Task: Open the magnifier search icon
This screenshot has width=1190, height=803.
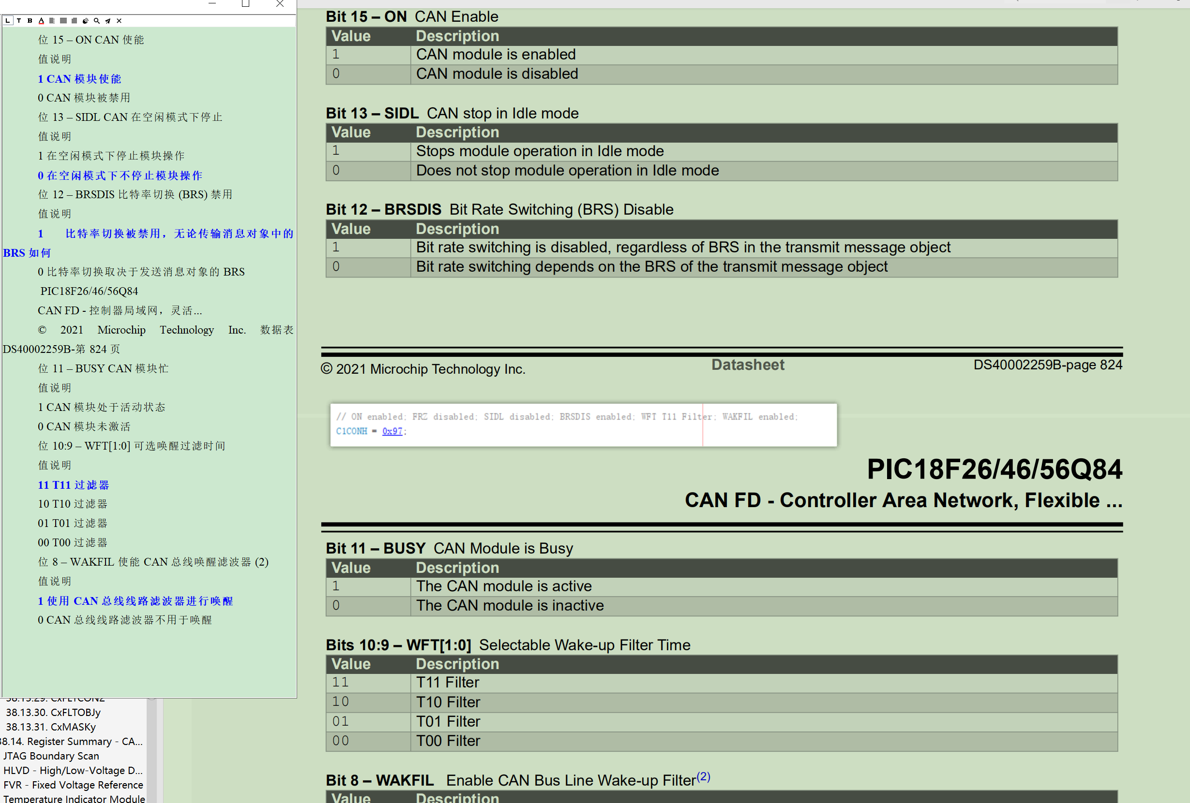Action: coord(96,20)
